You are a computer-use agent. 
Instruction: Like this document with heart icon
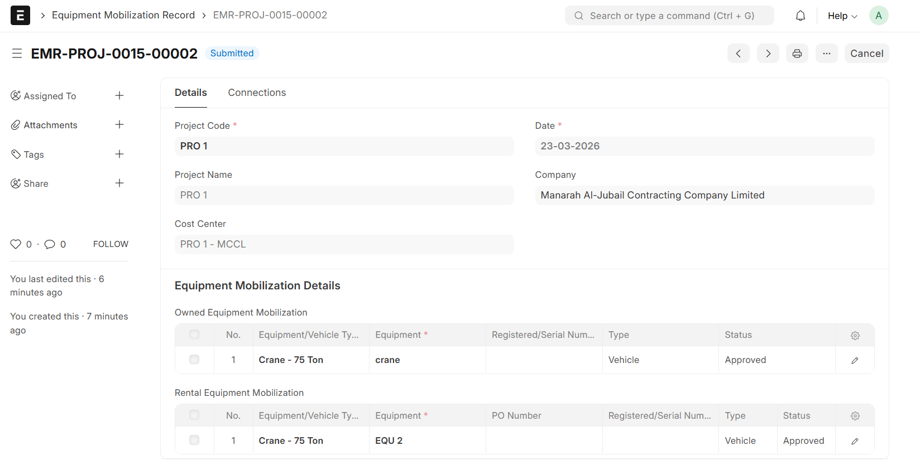point(16,244)
